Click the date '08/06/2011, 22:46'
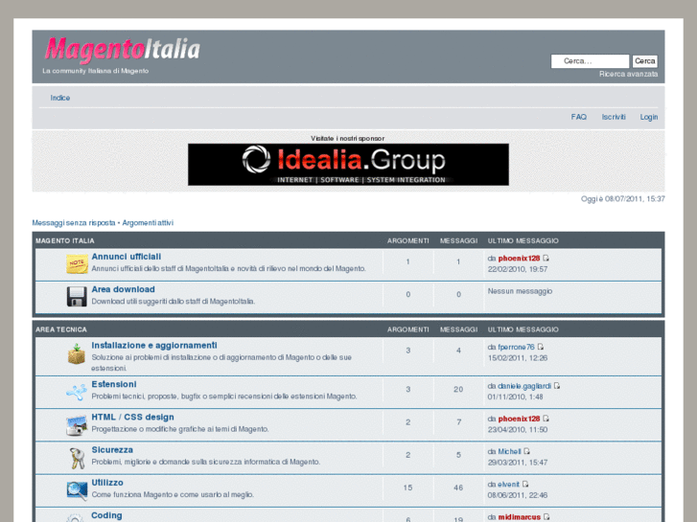Screen dimensions: 697x522 (518, 495)
